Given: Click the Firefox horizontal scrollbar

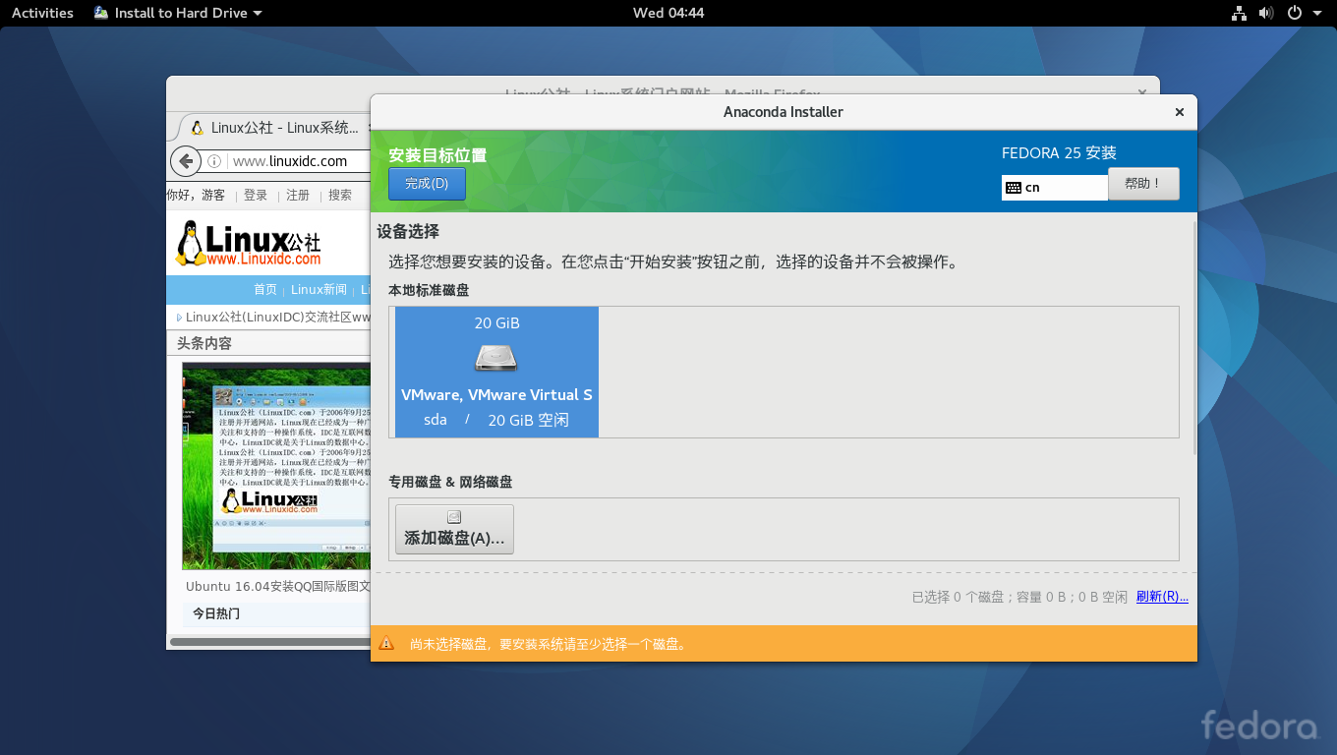Looking at the screenshot, I should (x=268, y=642).
